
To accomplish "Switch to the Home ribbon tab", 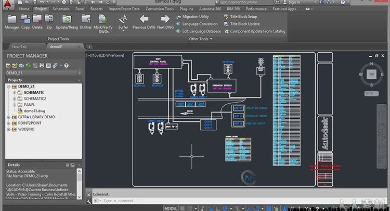I will coord(24,9).
